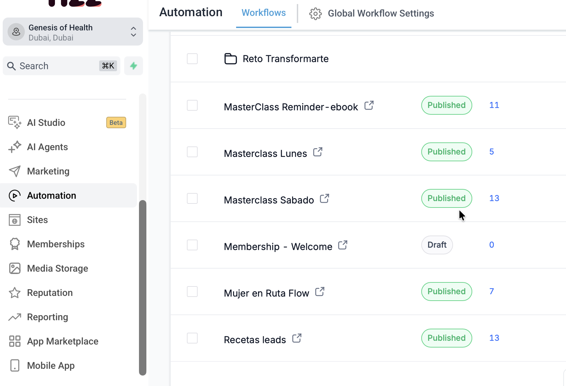The height and width of the screenshot is (386, 566).
Task: Open MasterClass Reminder-ebook in new tab icon
Action: click(x=369, y=105)
